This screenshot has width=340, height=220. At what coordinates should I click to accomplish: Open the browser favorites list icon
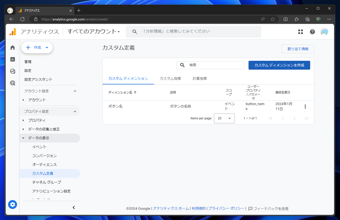(x=297, y=19)
